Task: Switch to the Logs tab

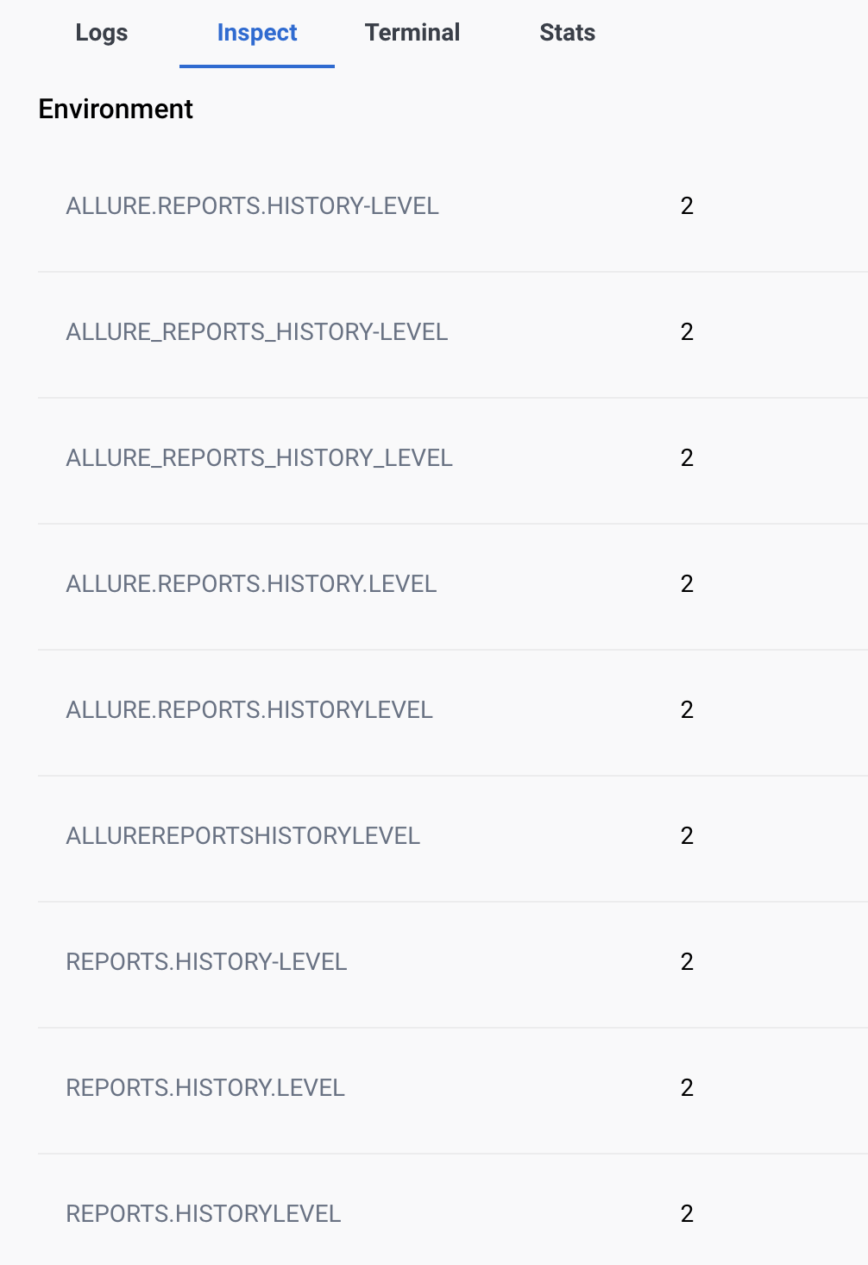Action: tap(102, 33)
